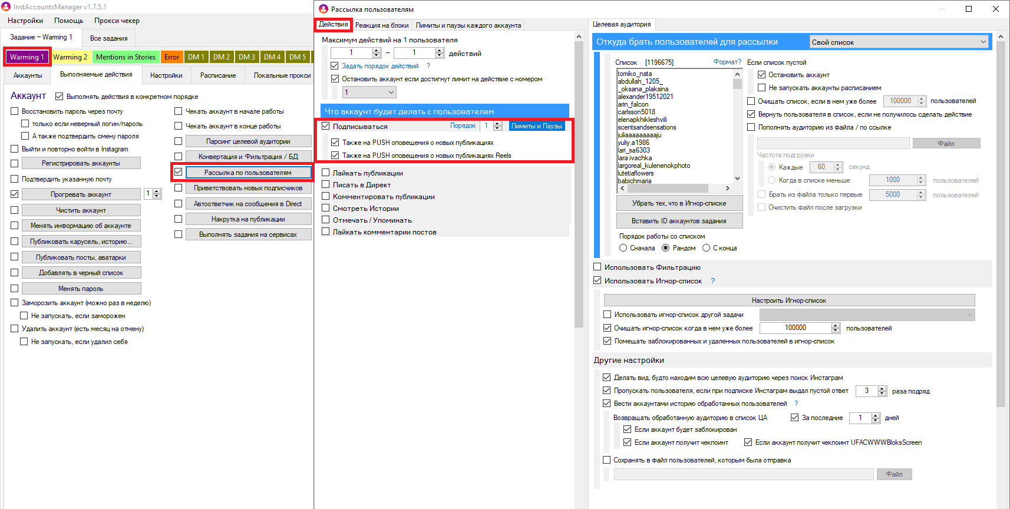Toggle the Прогревать аккаунт checkbox

tap(15, 194)
